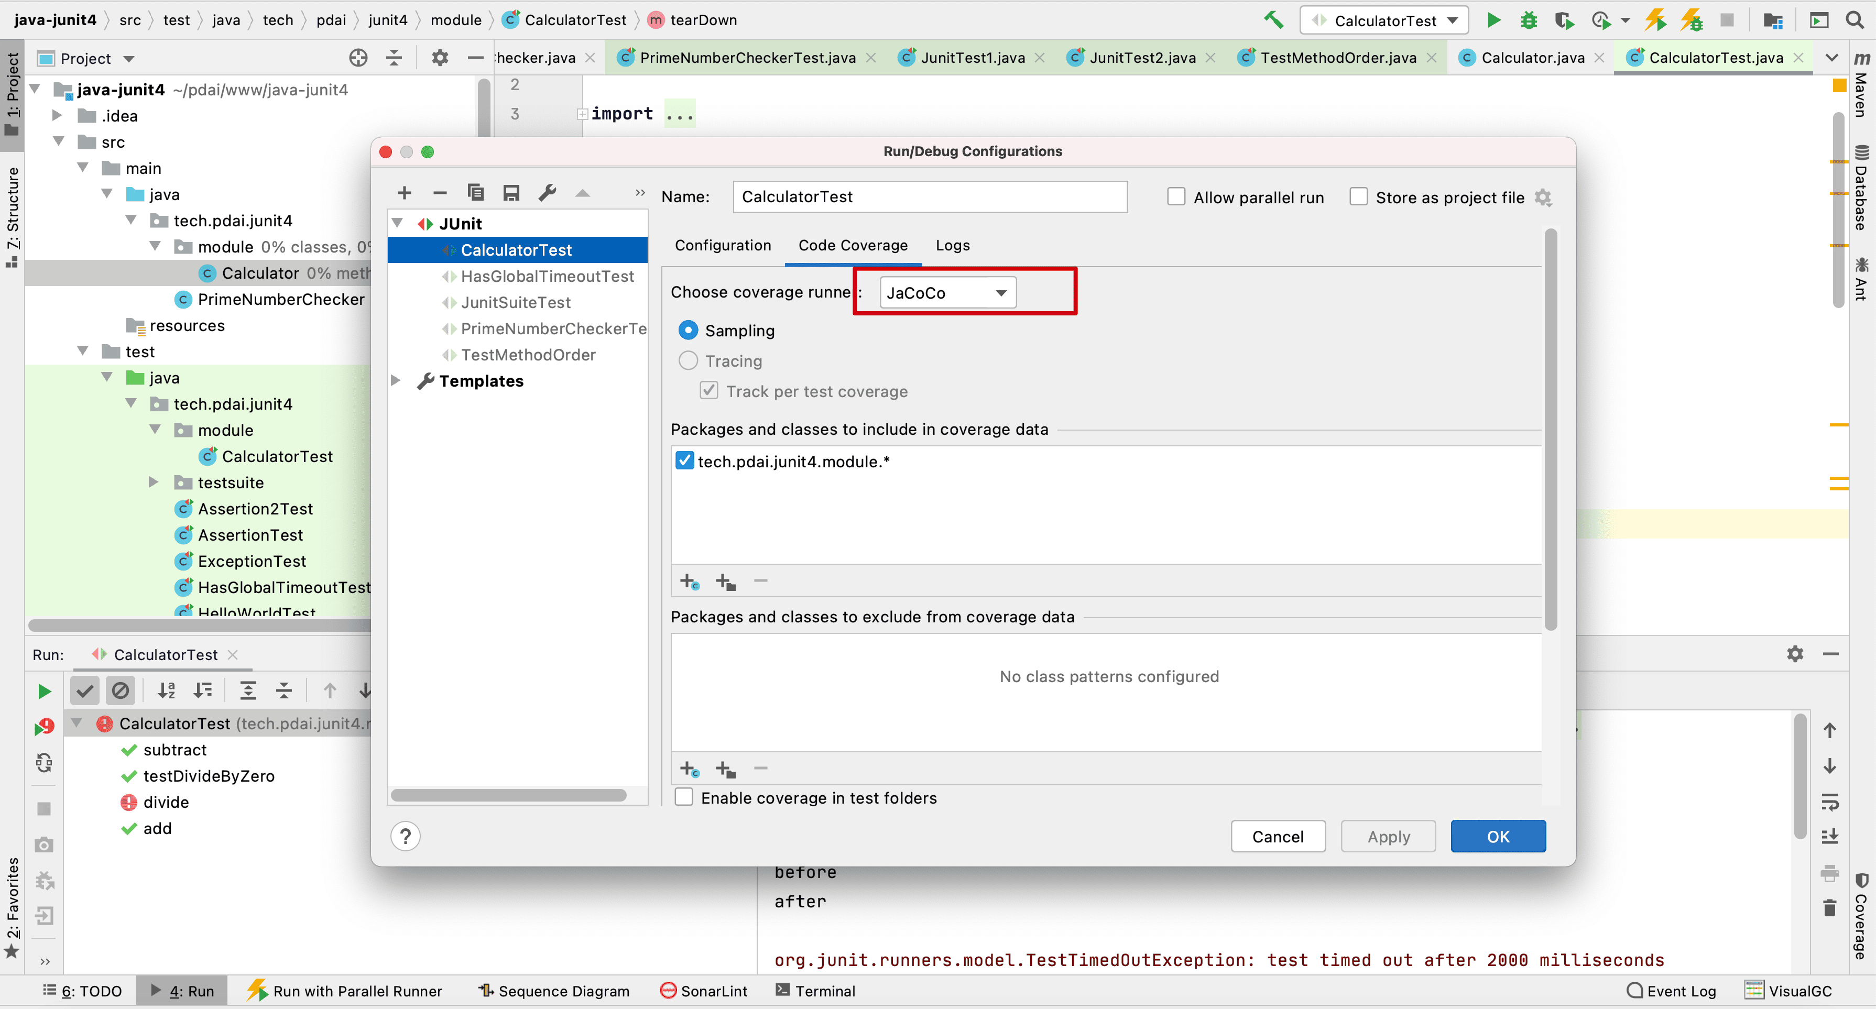Open the CalculatorTest run configuration dropdown in toolbar
This screenshot has height=1009, width=1876.
click(x=1384, y=20)
